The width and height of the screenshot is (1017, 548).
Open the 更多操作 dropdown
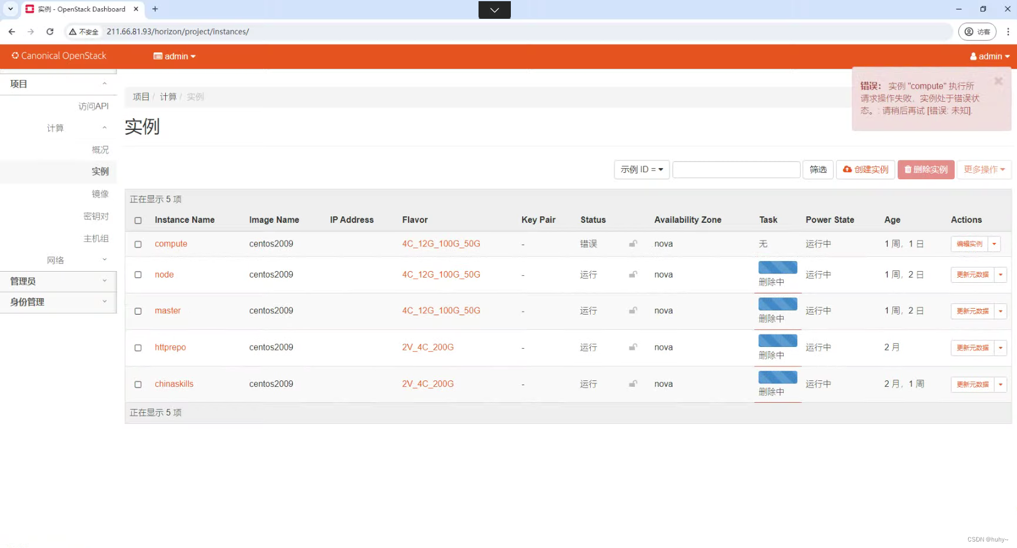984,169
